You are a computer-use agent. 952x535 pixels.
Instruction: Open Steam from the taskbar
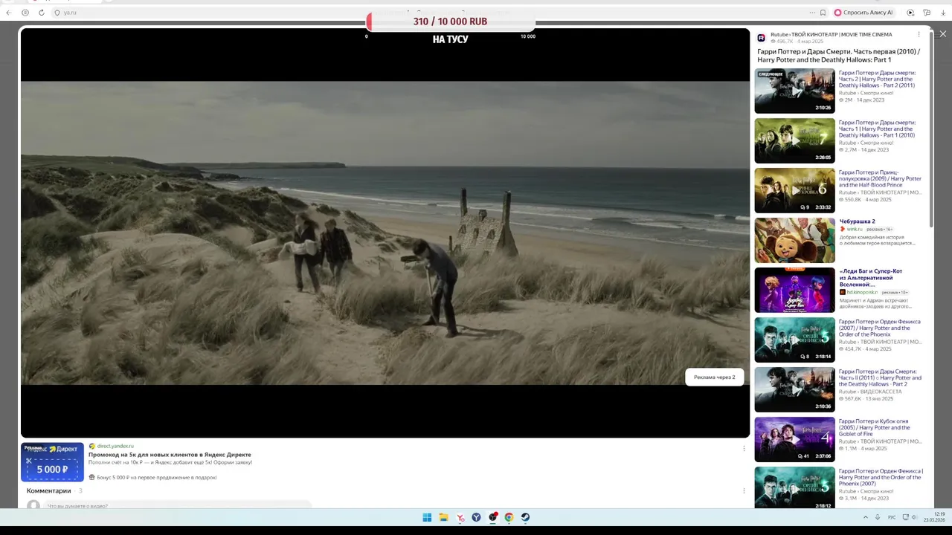(x=525, y=517)
